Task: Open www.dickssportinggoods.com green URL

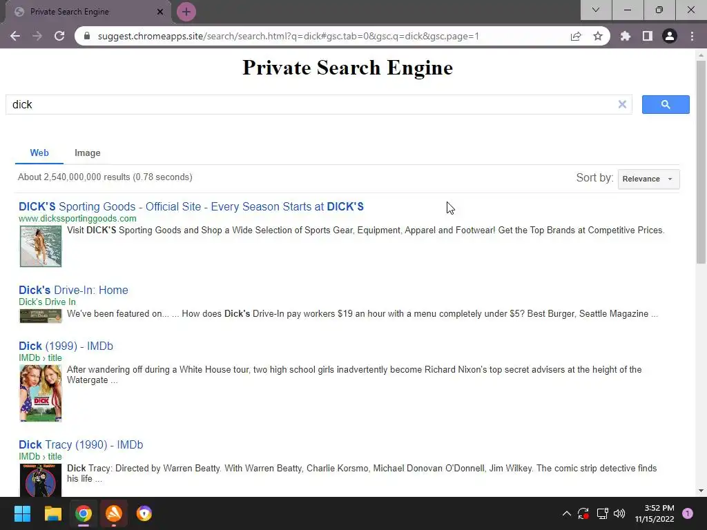Action: coord(77,219)
